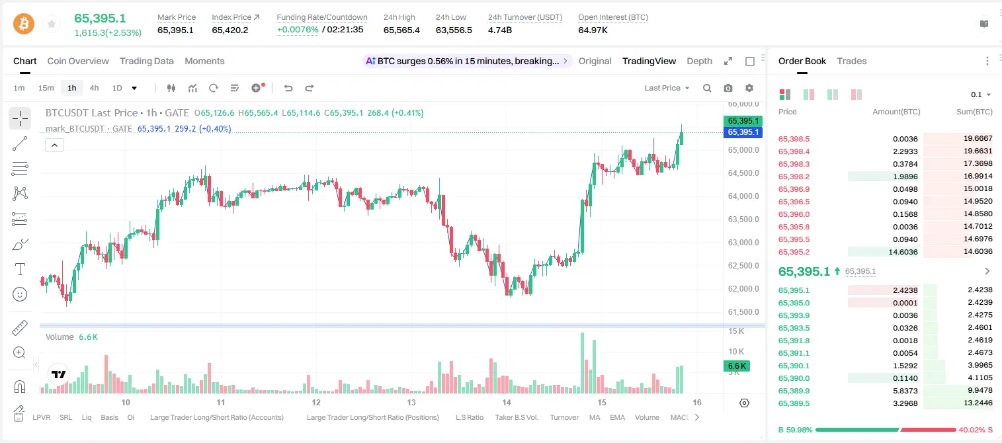Open chart settings gear icon
The height and width of the screenshot is (443, 1002).
[x=749, y=88]
